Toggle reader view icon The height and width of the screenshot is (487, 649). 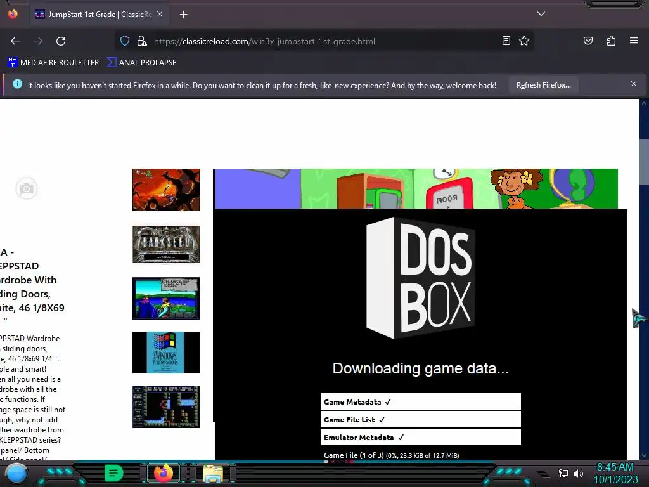tap(506, 41)
